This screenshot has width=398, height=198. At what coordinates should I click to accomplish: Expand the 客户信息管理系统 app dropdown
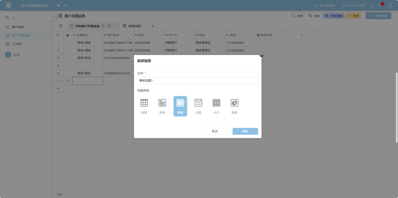coord(51,5)
